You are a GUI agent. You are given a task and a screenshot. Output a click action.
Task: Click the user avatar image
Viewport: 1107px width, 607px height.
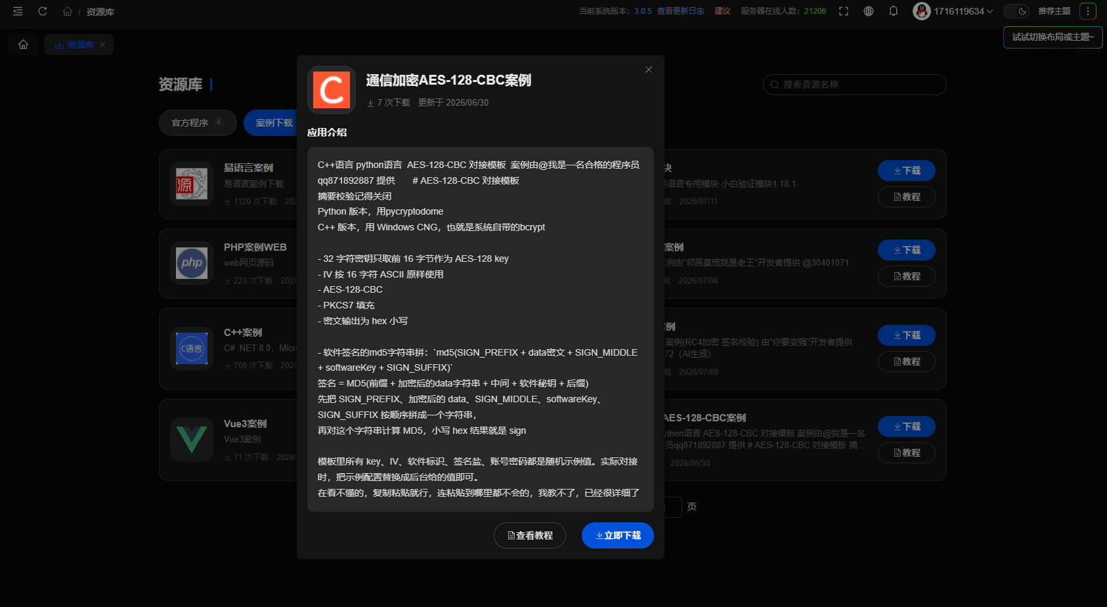922,11
